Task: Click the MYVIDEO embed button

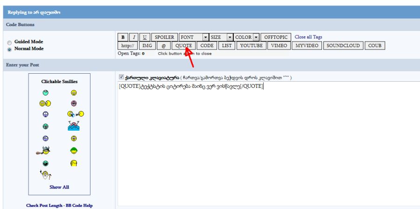Action: point(307,46)
